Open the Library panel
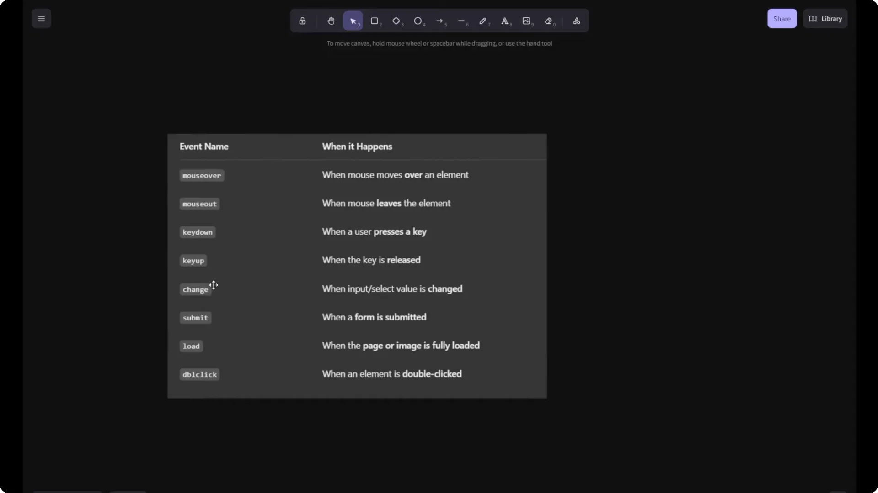 pos(825,18)
